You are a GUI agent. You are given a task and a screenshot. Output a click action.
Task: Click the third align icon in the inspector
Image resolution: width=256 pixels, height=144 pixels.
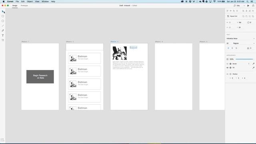234,11
